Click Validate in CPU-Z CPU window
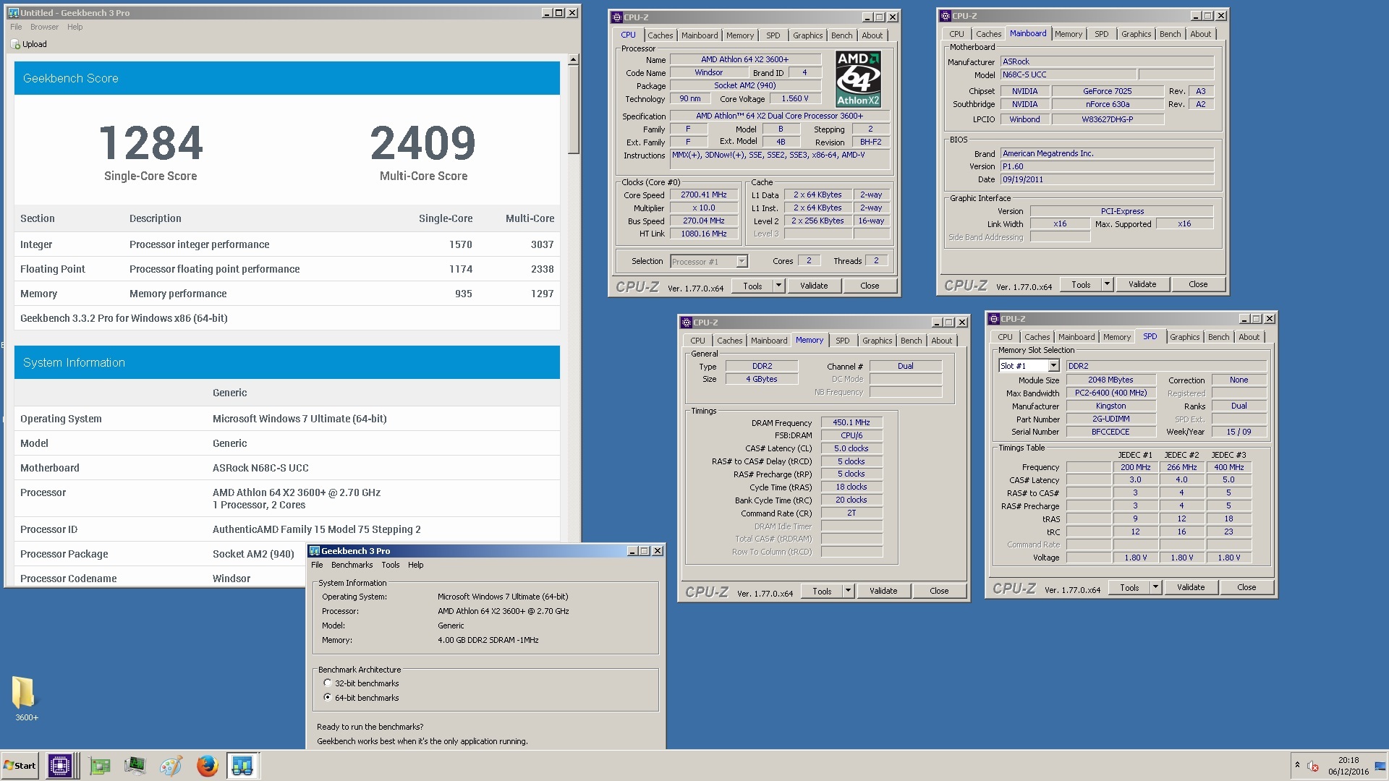1389x781 pixels. tap(814, 286)
